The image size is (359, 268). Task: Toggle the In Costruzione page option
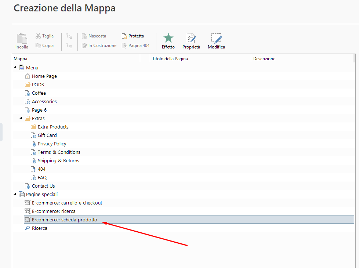click(99, 46)
